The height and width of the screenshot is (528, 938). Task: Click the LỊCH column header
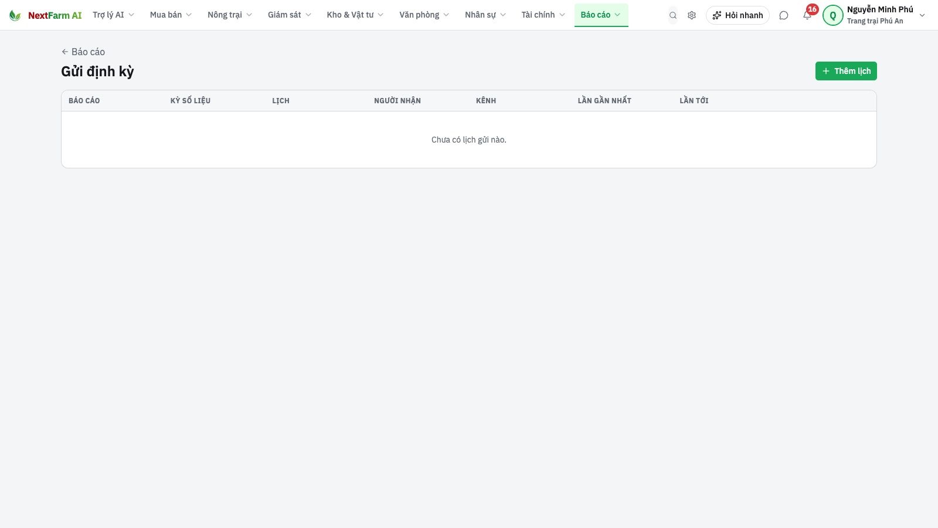point(281,100)
